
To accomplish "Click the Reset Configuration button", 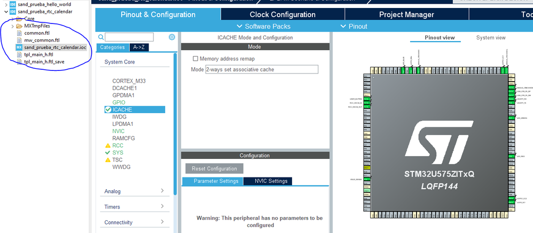I will [x=214, y=168].
